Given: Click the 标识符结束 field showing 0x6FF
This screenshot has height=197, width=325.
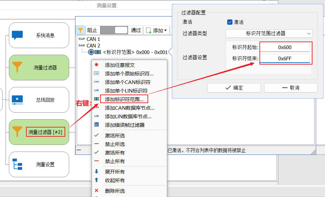Looking at the screenshot, I should (x=284, y=59).
